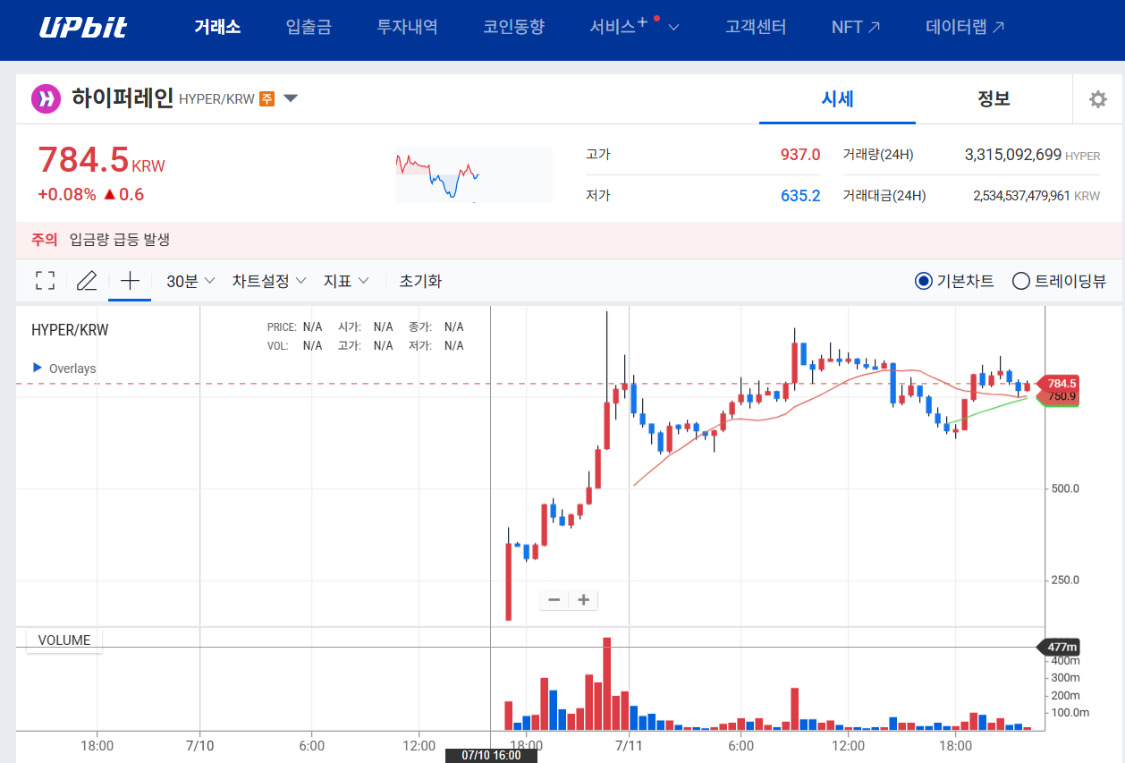The width and height of the screenshot is (1125, 763).
Task: Click the mini price sparkline thumbnail
Action: tap(474, 174)
